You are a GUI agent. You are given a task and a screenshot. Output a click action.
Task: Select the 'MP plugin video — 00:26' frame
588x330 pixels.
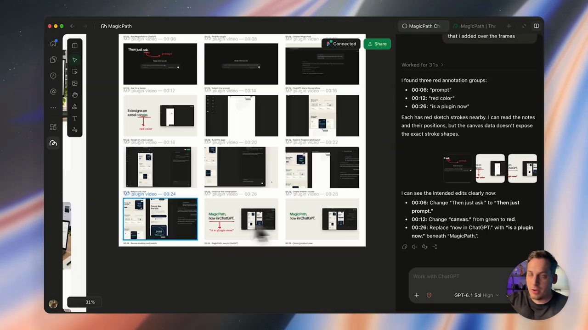coord(241,219)
